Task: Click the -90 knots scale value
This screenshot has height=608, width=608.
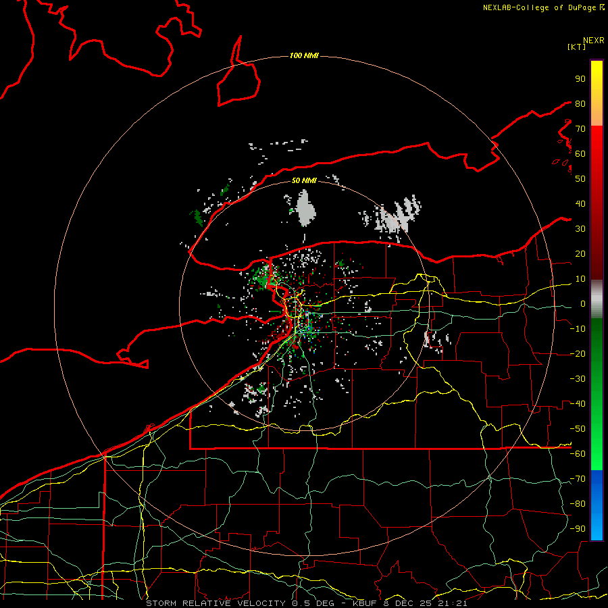Action: coord(578,529)
